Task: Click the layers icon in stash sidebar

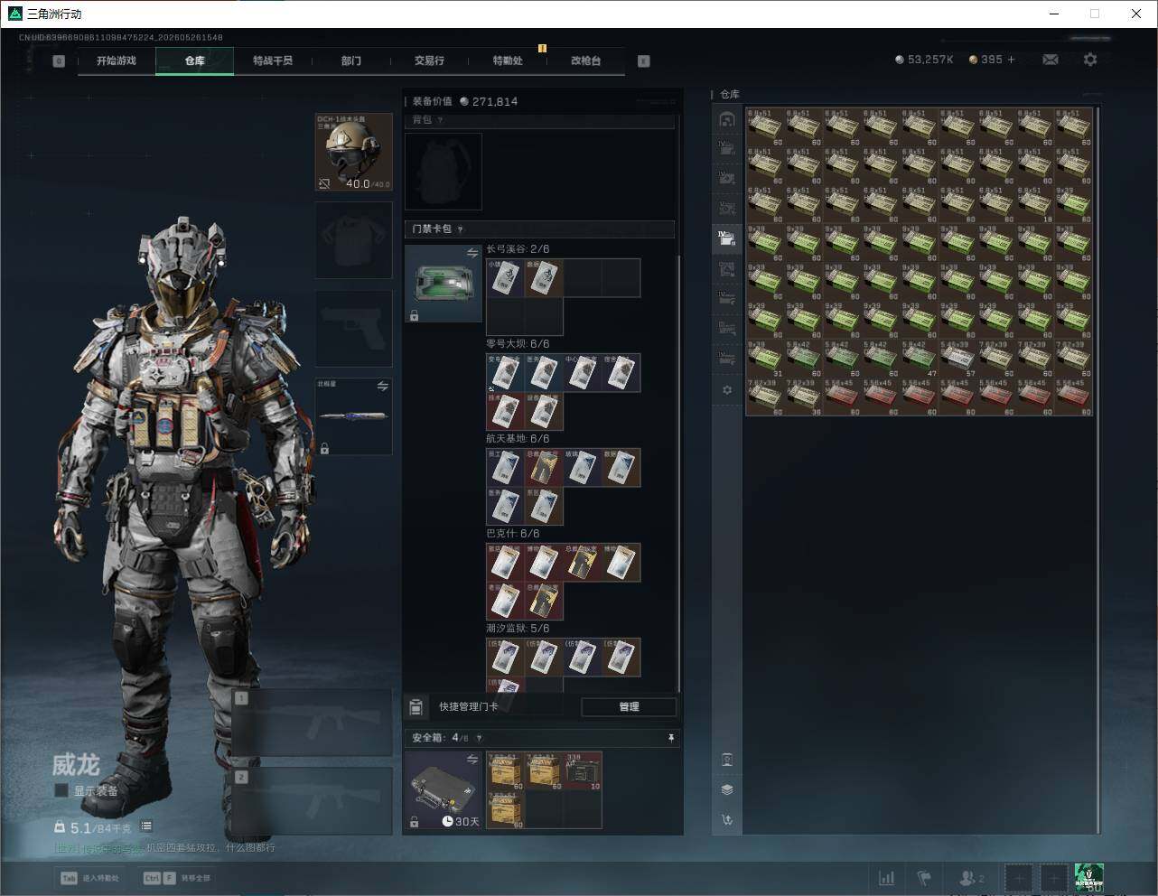Action: [x=727, y=789]
